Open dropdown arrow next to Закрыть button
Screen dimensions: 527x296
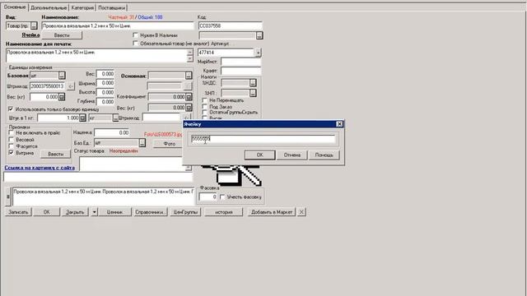pos(94,212)
